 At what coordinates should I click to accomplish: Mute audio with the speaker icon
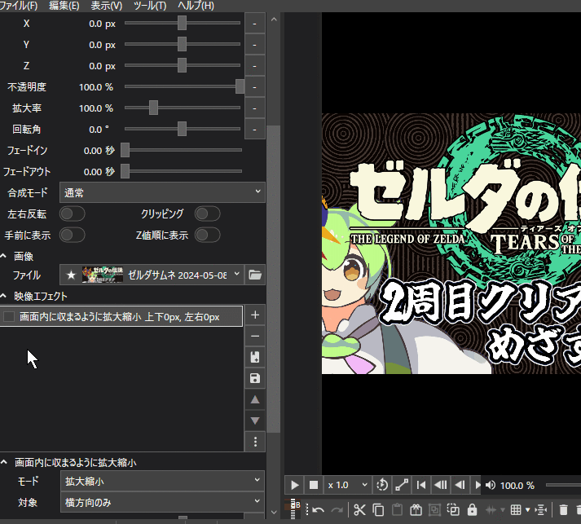(x=491, y=485)
